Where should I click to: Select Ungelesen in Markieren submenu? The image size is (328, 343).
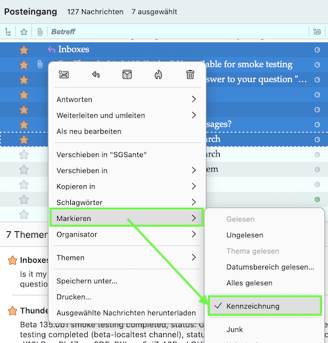[x=265, y=235]
